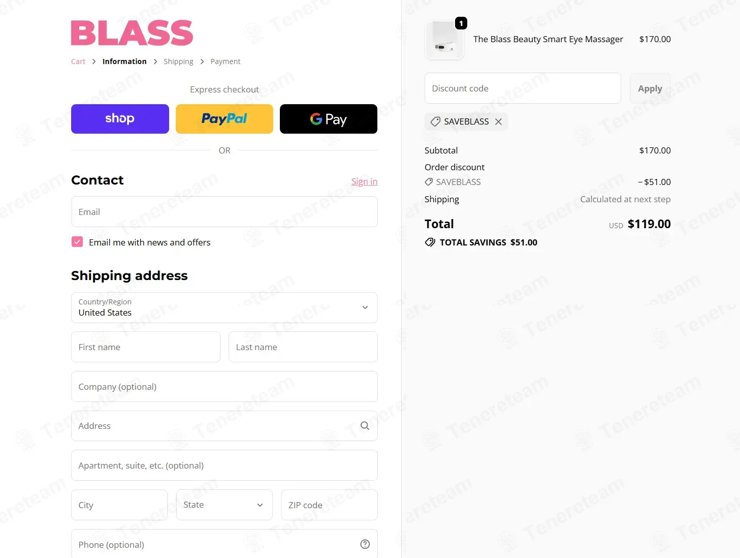Expand the State dropdown

click(x=224, y=505)
